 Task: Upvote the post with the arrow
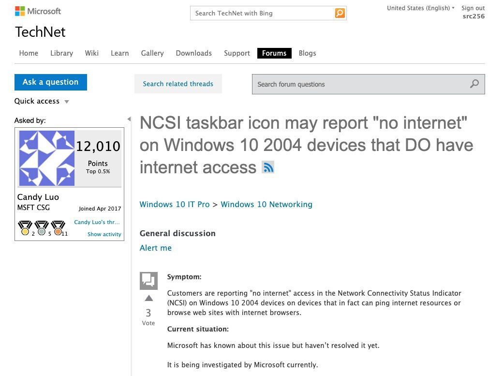148,298
